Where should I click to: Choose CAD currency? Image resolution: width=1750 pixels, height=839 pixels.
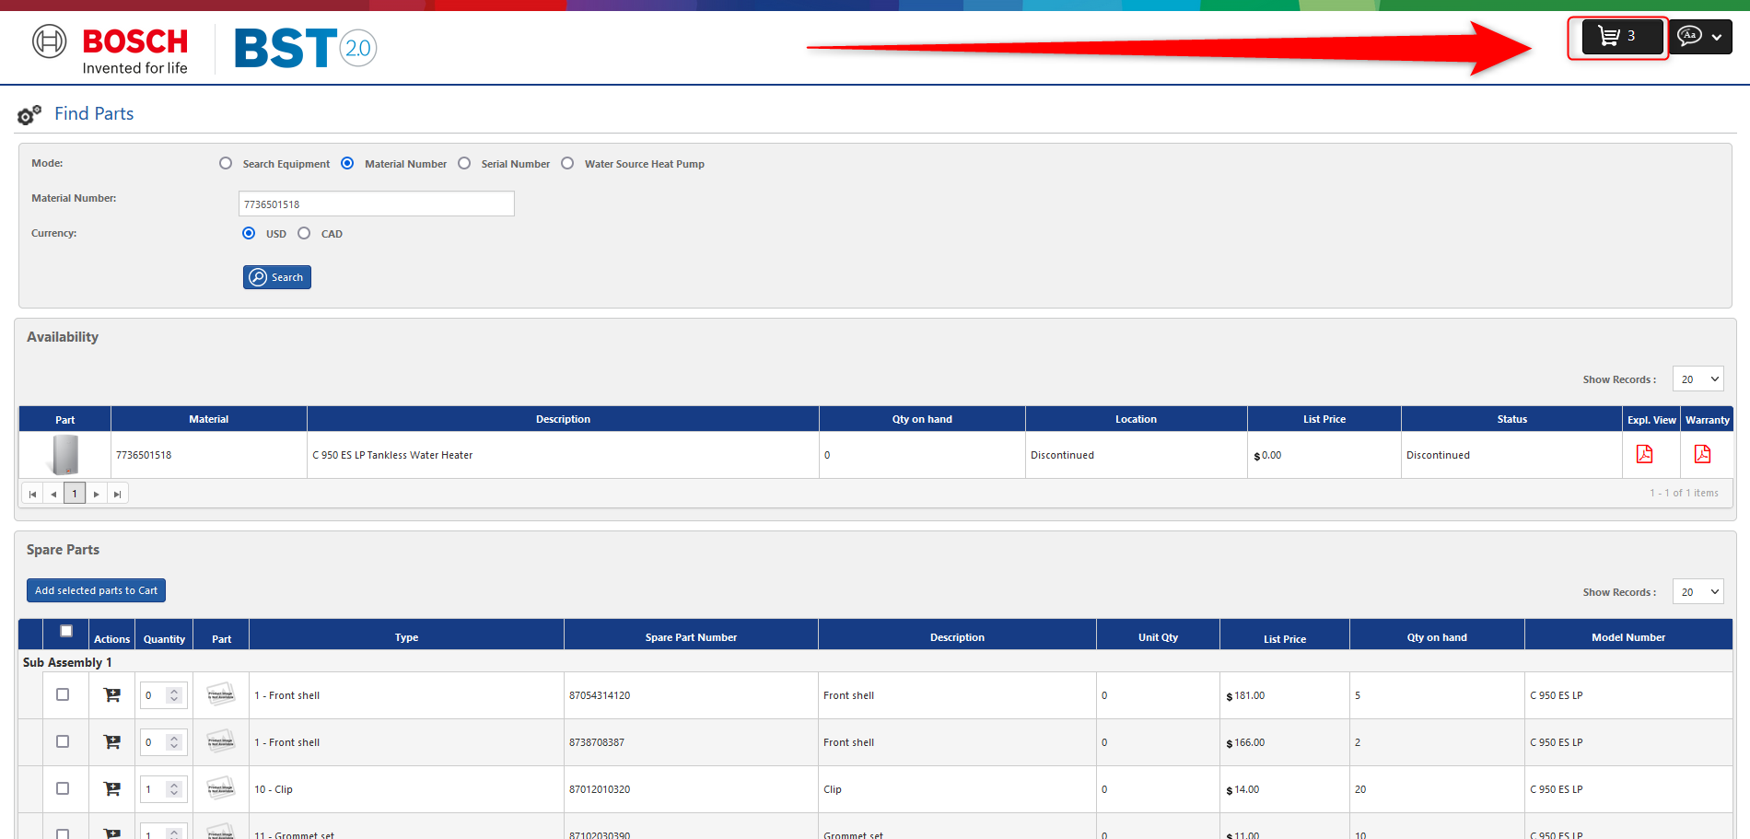click(x=304, y=233)
